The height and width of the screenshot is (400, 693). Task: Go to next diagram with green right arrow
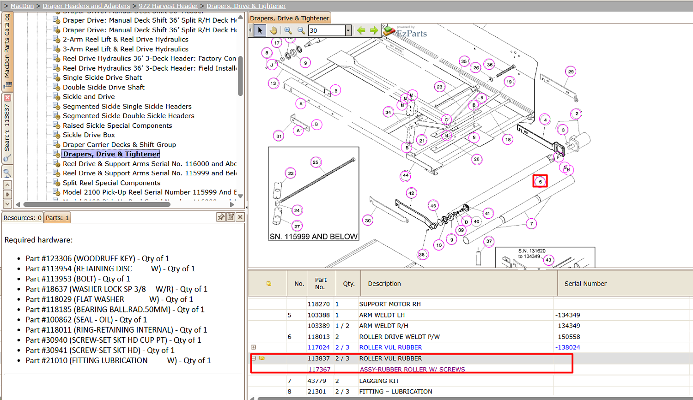374,30
